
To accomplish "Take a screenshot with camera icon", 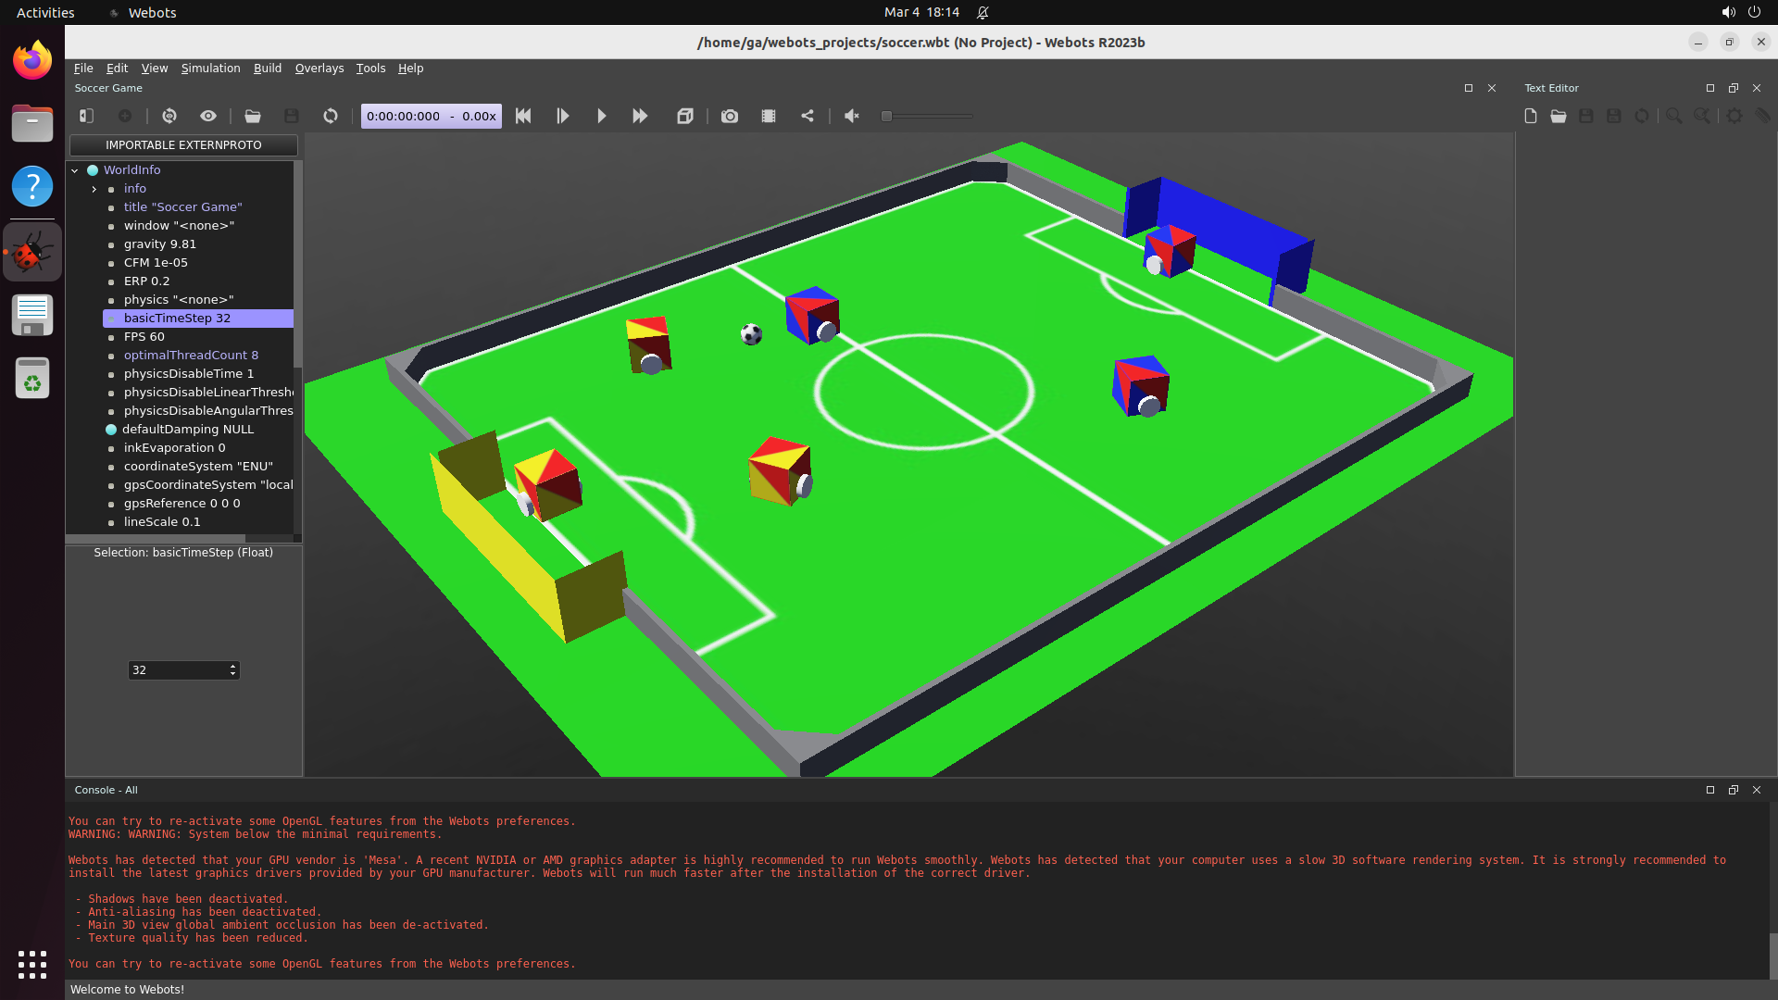I will click(x=730, y=116).
